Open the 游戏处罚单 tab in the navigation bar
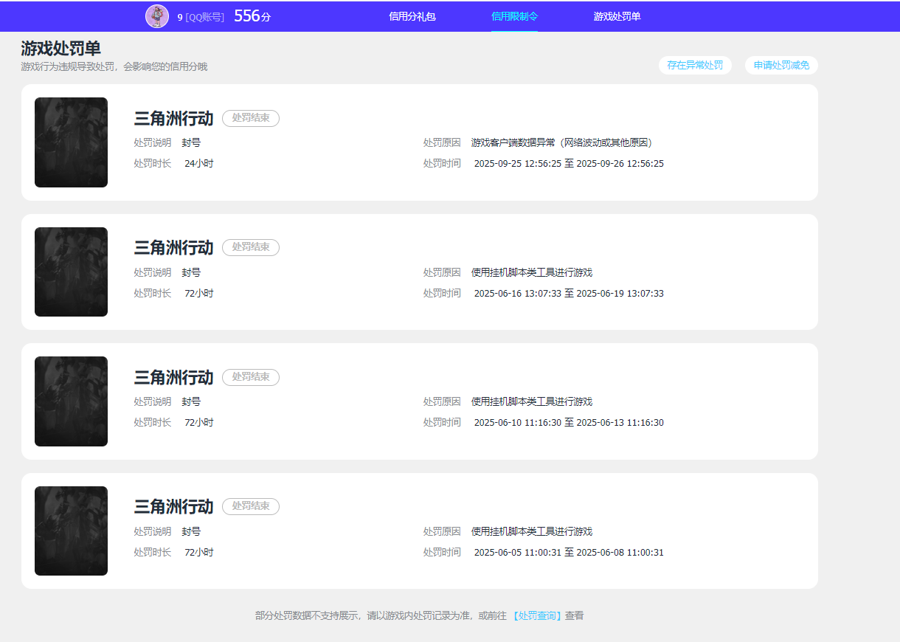This screenshot has width=900, height=642. [617, 16]
